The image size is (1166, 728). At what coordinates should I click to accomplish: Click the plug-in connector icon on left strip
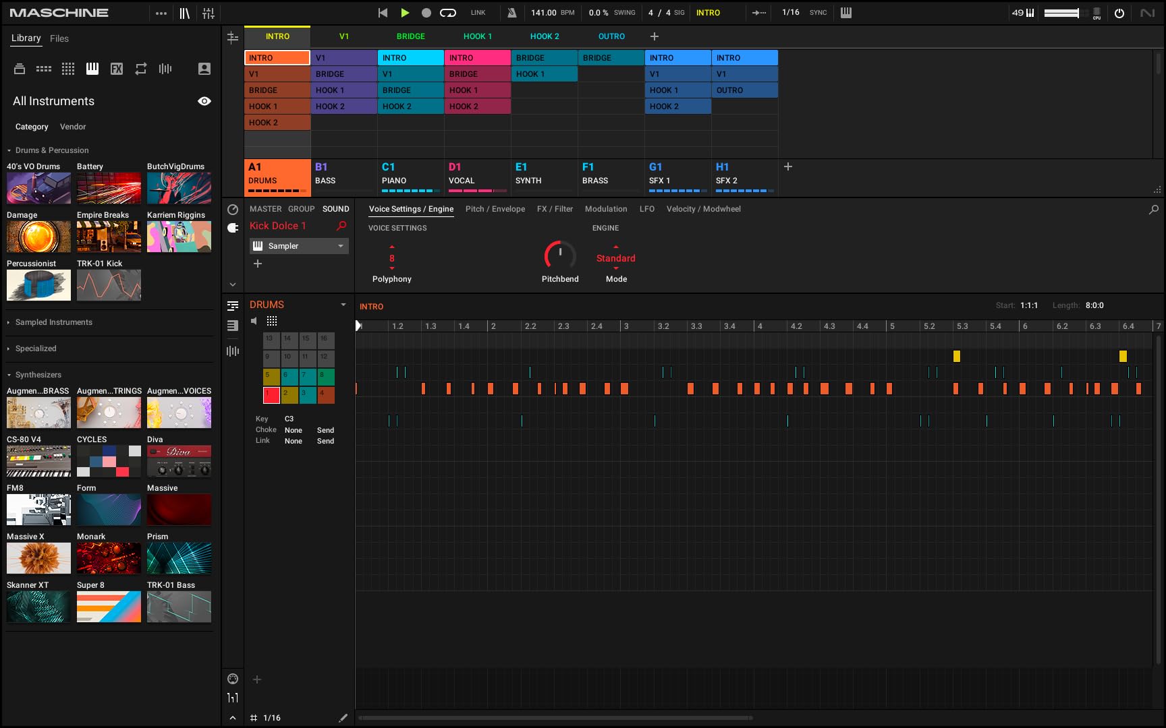[x=233, y=227]
